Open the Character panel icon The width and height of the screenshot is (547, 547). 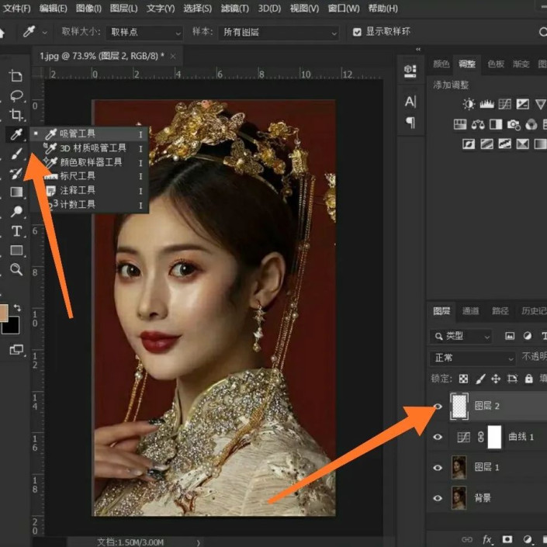pos(410,102)
